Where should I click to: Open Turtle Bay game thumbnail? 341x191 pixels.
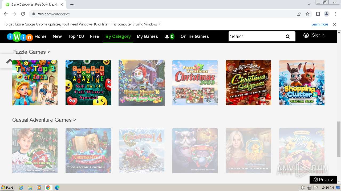click(x=302, y=151)
